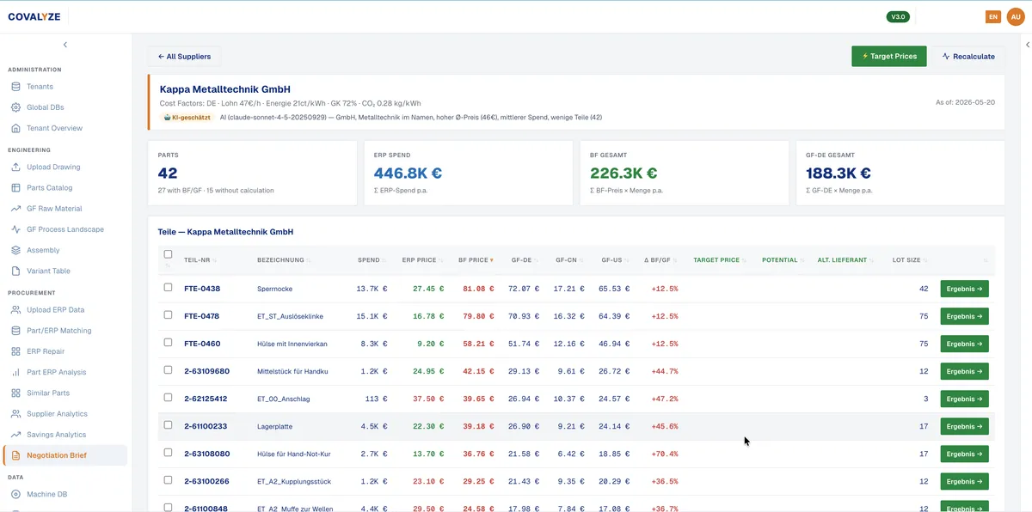Screen dimensions: 1032x512
Task: Sort by the GF-DE column header
Action: [x=524, y=259]
